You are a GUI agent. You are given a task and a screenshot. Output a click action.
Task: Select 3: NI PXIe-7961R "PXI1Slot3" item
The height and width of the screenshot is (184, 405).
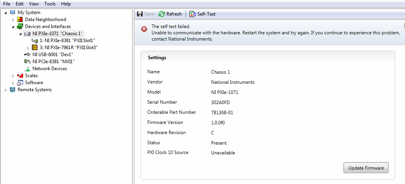coord(69,48)
